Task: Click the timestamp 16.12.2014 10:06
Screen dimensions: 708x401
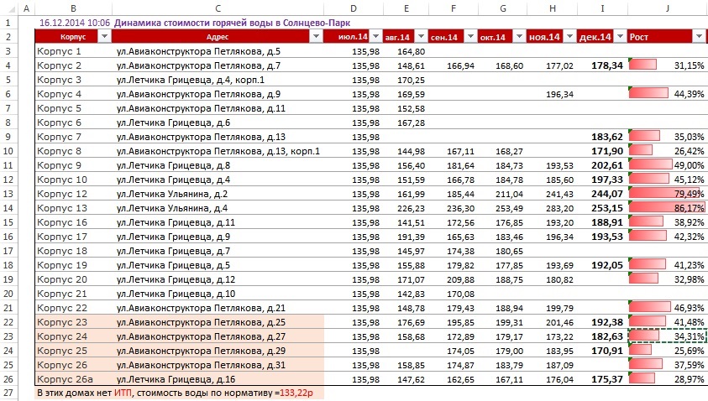Action: pyautogui.click(x=75, y=23)
